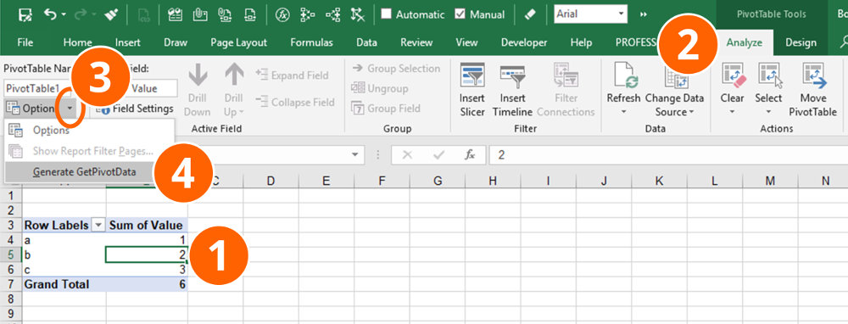Click Field Settings button

click(x=136, y=109)
